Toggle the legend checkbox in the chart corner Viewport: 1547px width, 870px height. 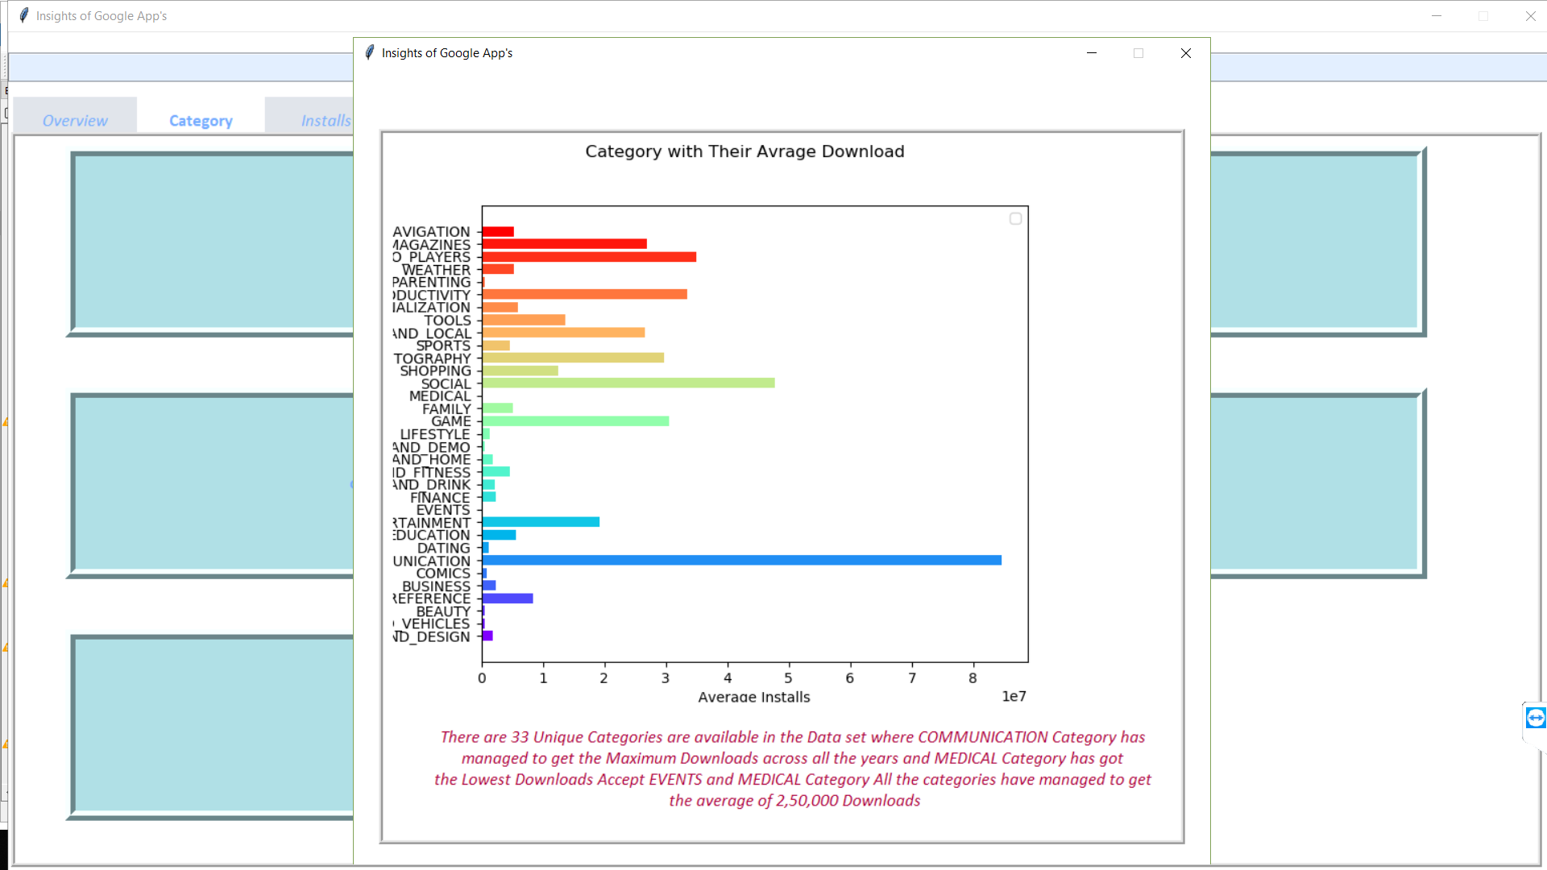pos(1014,218)
